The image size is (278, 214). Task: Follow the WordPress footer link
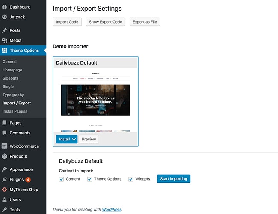click(112, 210)
